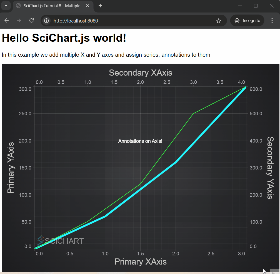Maximize the browser window
The image size is (280, 274).
(x=256, y=6)
